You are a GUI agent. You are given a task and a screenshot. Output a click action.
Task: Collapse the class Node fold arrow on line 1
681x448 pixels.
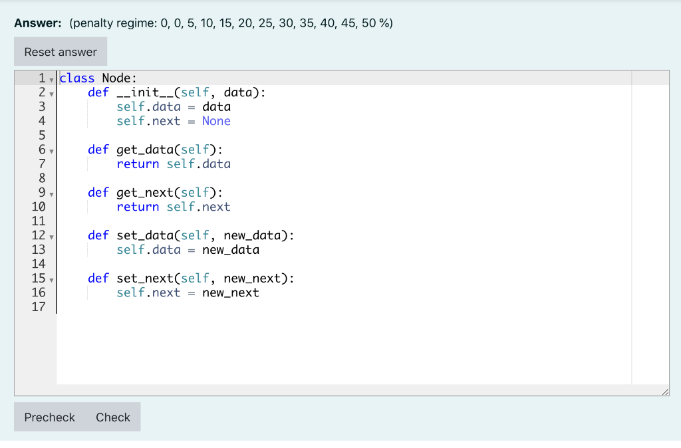pos(51,80)
